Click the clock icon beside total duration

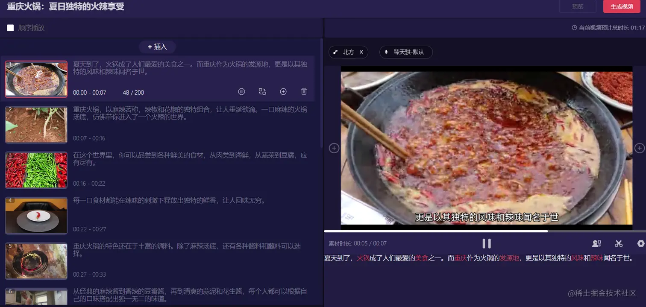[x=574, y=28]
